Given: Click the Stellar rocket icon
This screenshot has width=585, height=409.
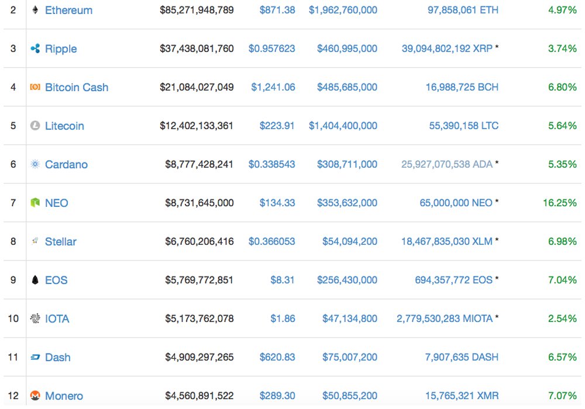Looking at the screenshot, I should [35, 241].
